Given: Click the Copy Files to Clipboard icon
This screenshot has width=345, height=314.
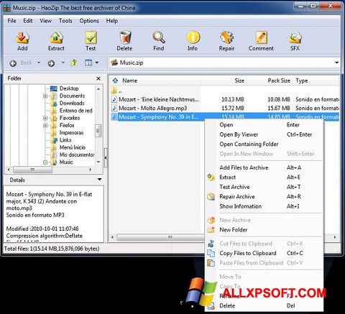Looking at the screenshot, I should coord(211,253).
